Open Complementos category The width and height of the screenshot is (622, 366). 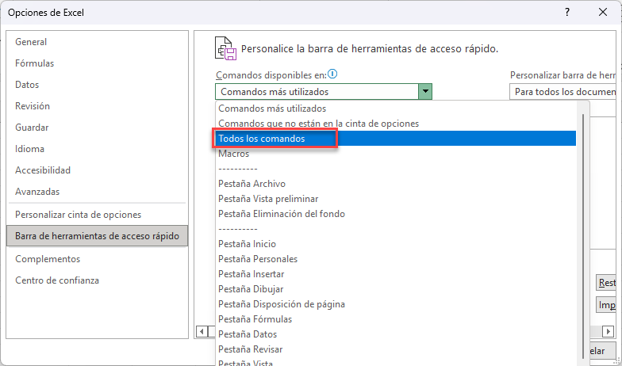tap(97, 259)
